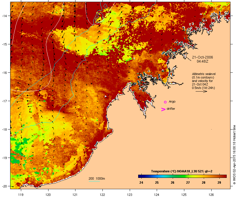This screenshot has height=197, width=238.
Task: Click latitude axis label -17
Action: point(4,101)
